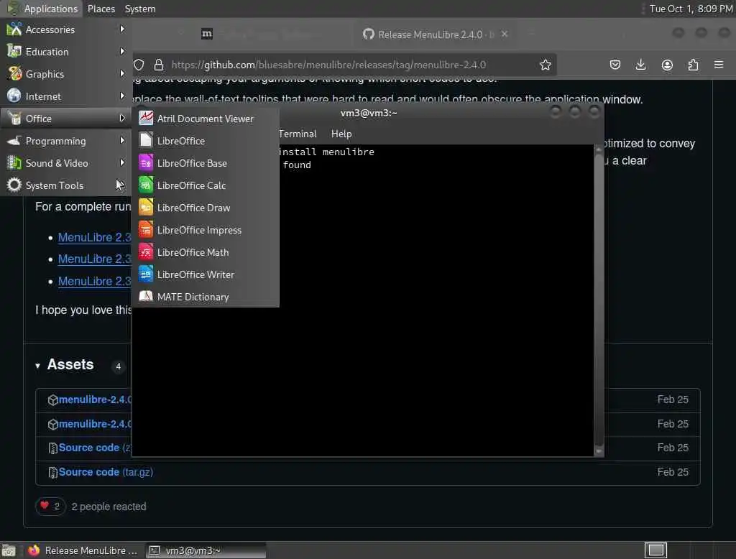Click the clock Tue Oct 1, 8:09 PM
Screen dimensions: 736x559
[691, 9]
